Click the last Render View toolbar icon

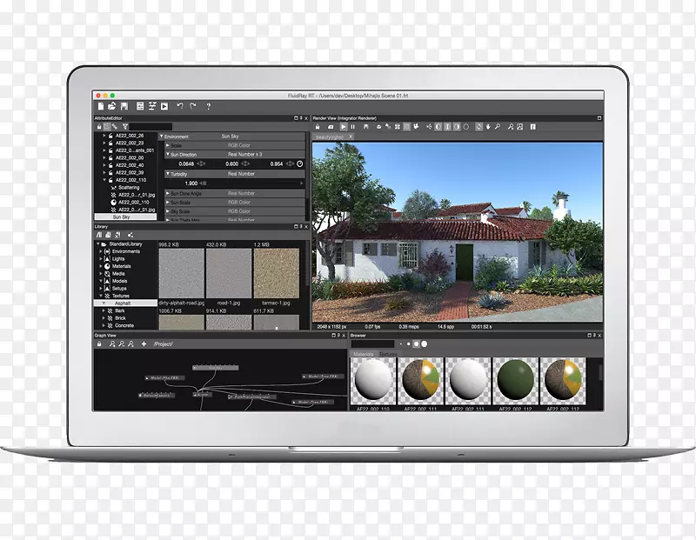click(533, 127)
